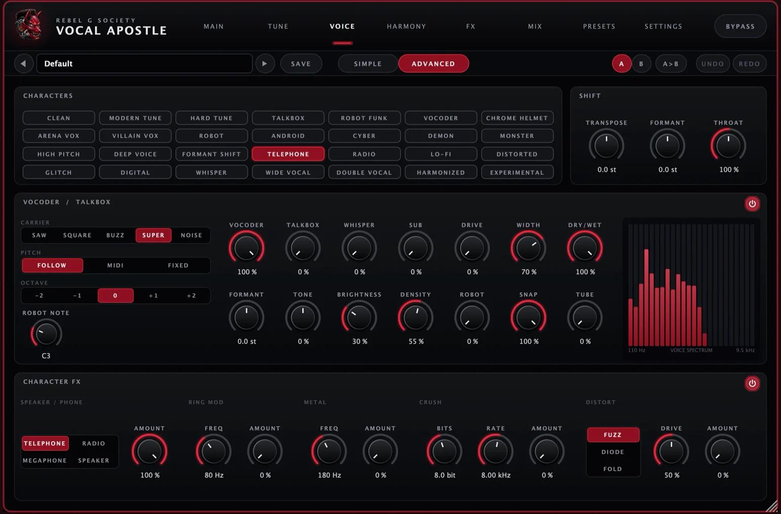
Task: Switch to the MAIN tab
Action: tap(213, 26)
